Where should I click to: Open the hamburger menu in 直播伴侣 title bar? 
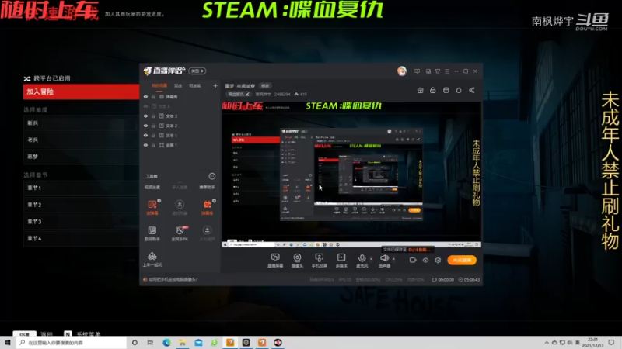click(x=447, y=71)
